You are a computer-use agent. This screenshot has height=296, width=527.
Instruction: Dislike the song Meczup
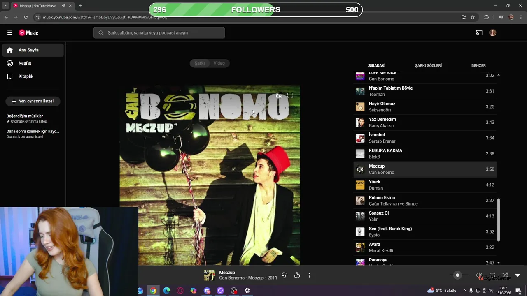[x=284, y=275]
